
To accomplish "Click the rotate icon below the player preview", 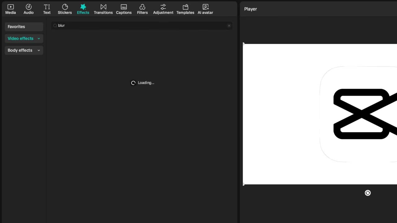I will (x=368, y=193).
